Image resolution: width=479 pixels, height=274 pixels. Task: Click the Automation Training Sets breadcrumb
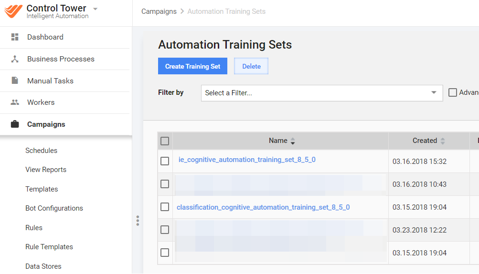[226, 11]
